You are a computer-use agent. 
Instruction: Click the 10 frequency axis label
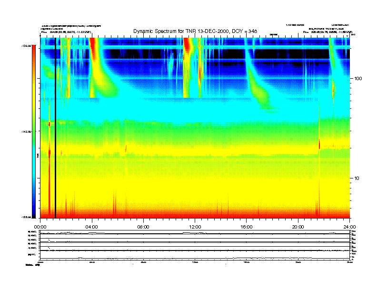[357, 178]
